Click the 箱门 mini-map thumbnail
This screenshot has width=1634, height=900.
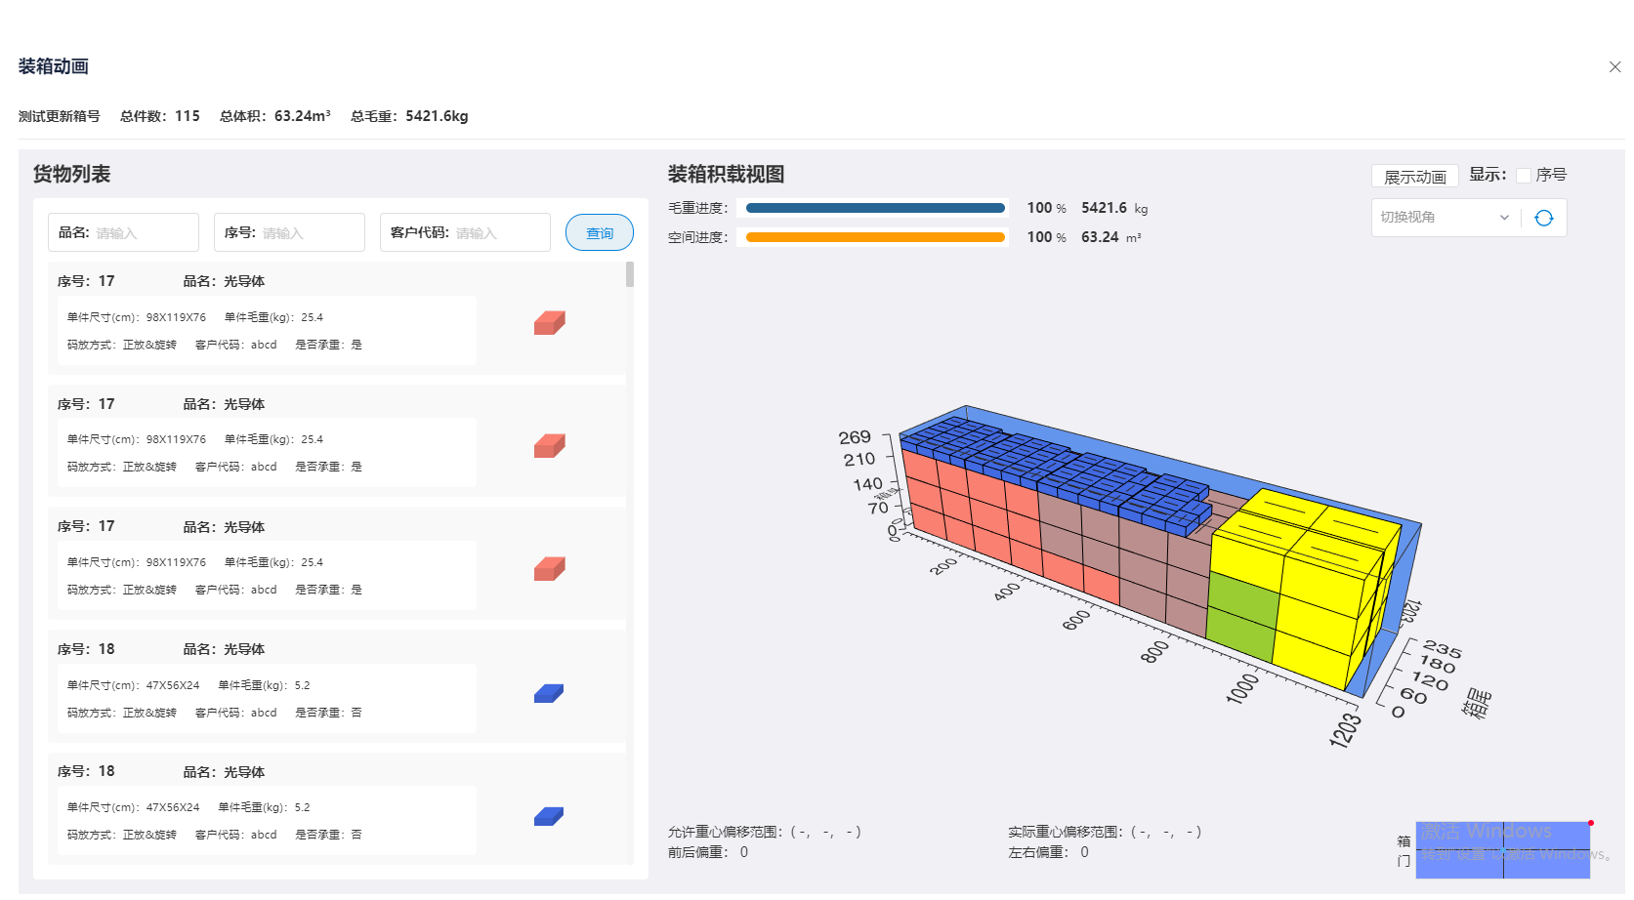(x=1502, y=849)
